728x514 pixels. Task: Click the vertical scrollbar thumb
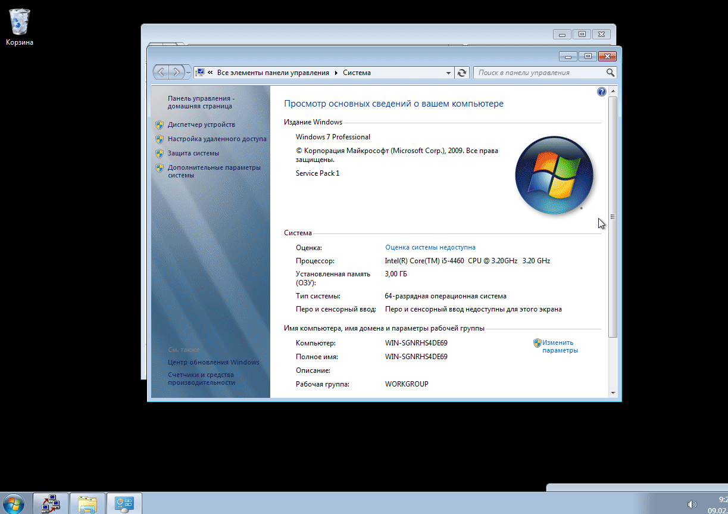click(x=613, y=217)
